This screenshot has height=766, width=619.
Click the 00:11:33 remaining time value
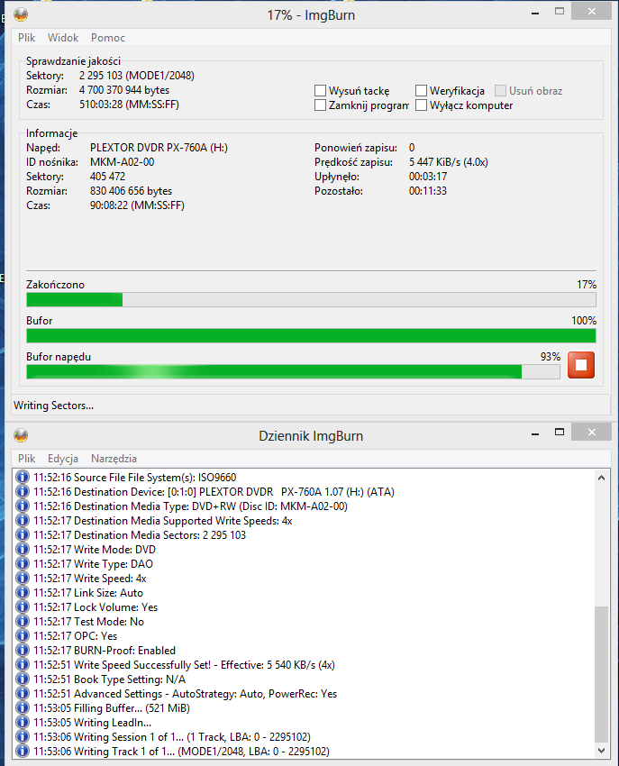pos(428,191)
